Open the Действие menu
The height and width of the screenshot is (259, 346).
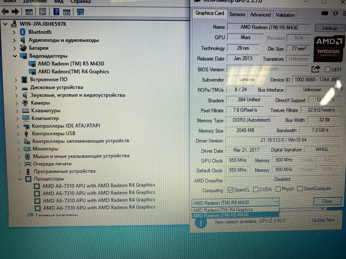pyautogui.click(x=35, y=1)
